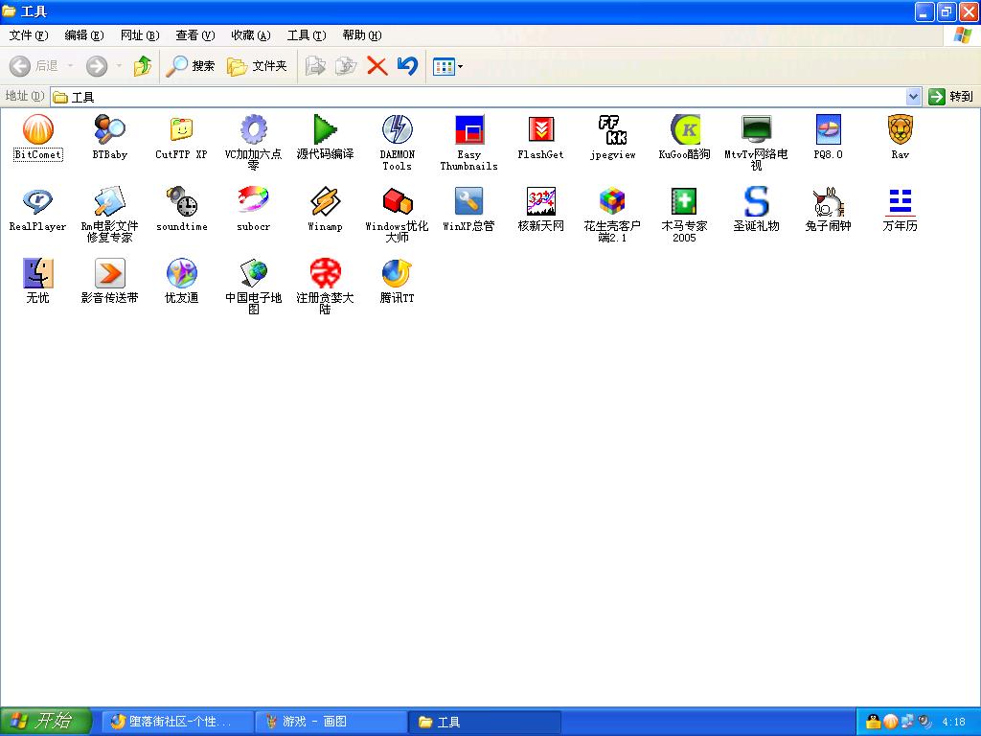Select the Winamp shortcut icon

pos(325,202)
